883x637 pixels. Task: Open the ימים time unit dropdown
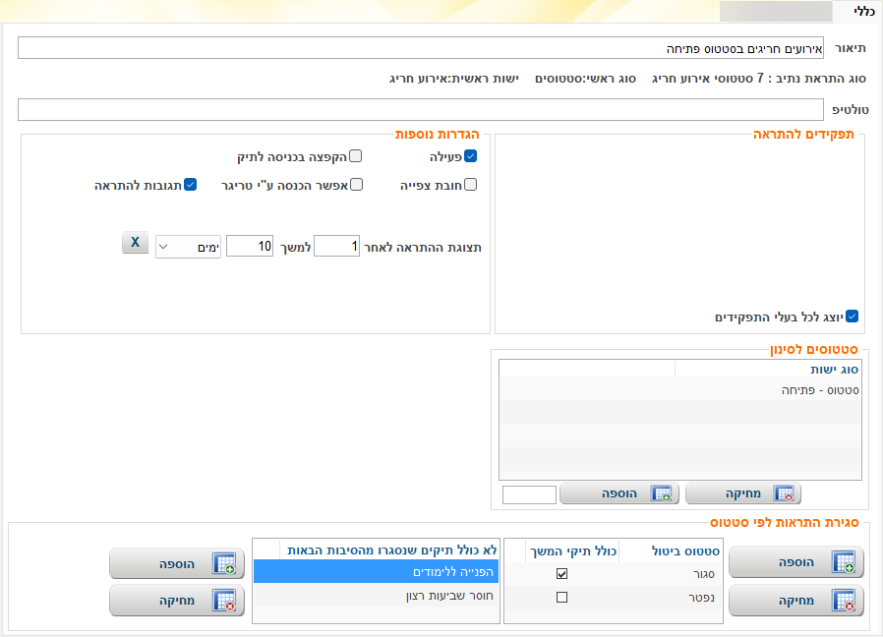click(188, 247)
